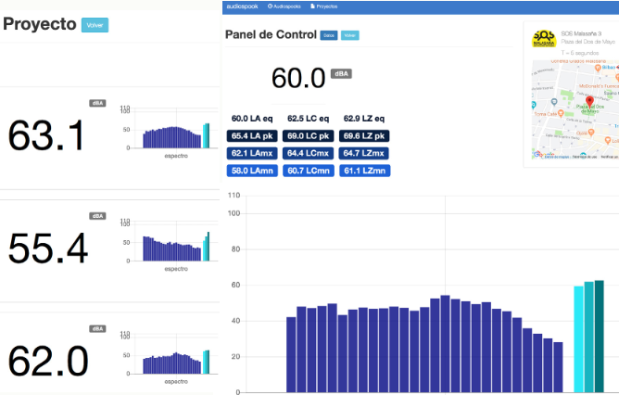
Task: Select the large 60.0 main reading
Action: click(x=298, y=78)
